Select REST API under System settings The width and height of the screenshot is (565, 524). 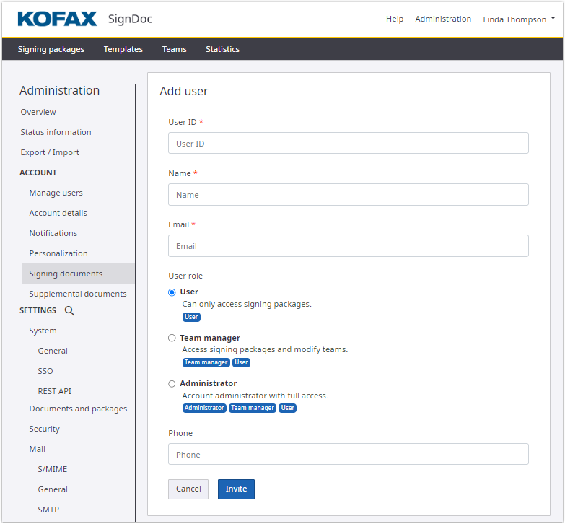pyautogui.click(x=54, y=391)
